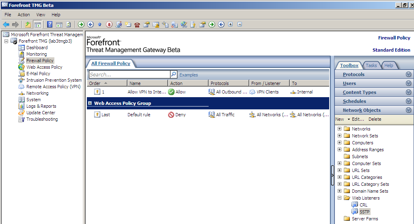Click the gray Forward arrow in toolbar

[x=15, y=24]
